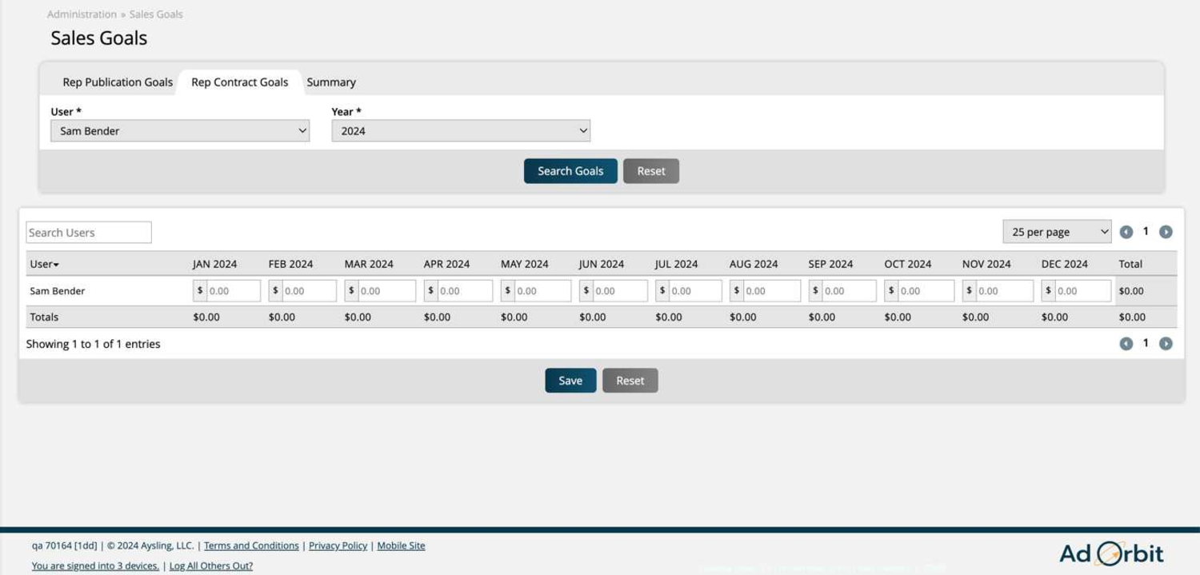This screenshot has height=575, width=1200.
Task: Switch to the Rep Publication Goals tab
Action: click(x=118, y=82)
